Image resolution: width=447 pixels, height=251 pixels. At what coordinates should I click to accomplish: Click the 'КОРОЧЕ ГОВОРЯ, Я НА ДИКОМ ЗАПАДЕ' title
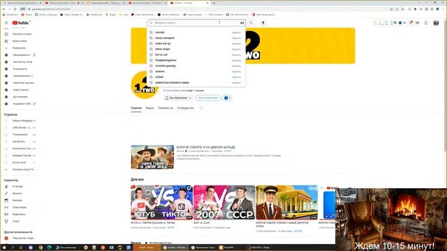point(205,147)
